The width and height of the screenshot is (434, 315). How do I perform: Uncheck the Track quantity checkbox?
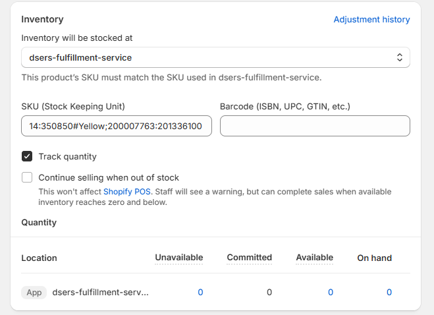[27, 156]
